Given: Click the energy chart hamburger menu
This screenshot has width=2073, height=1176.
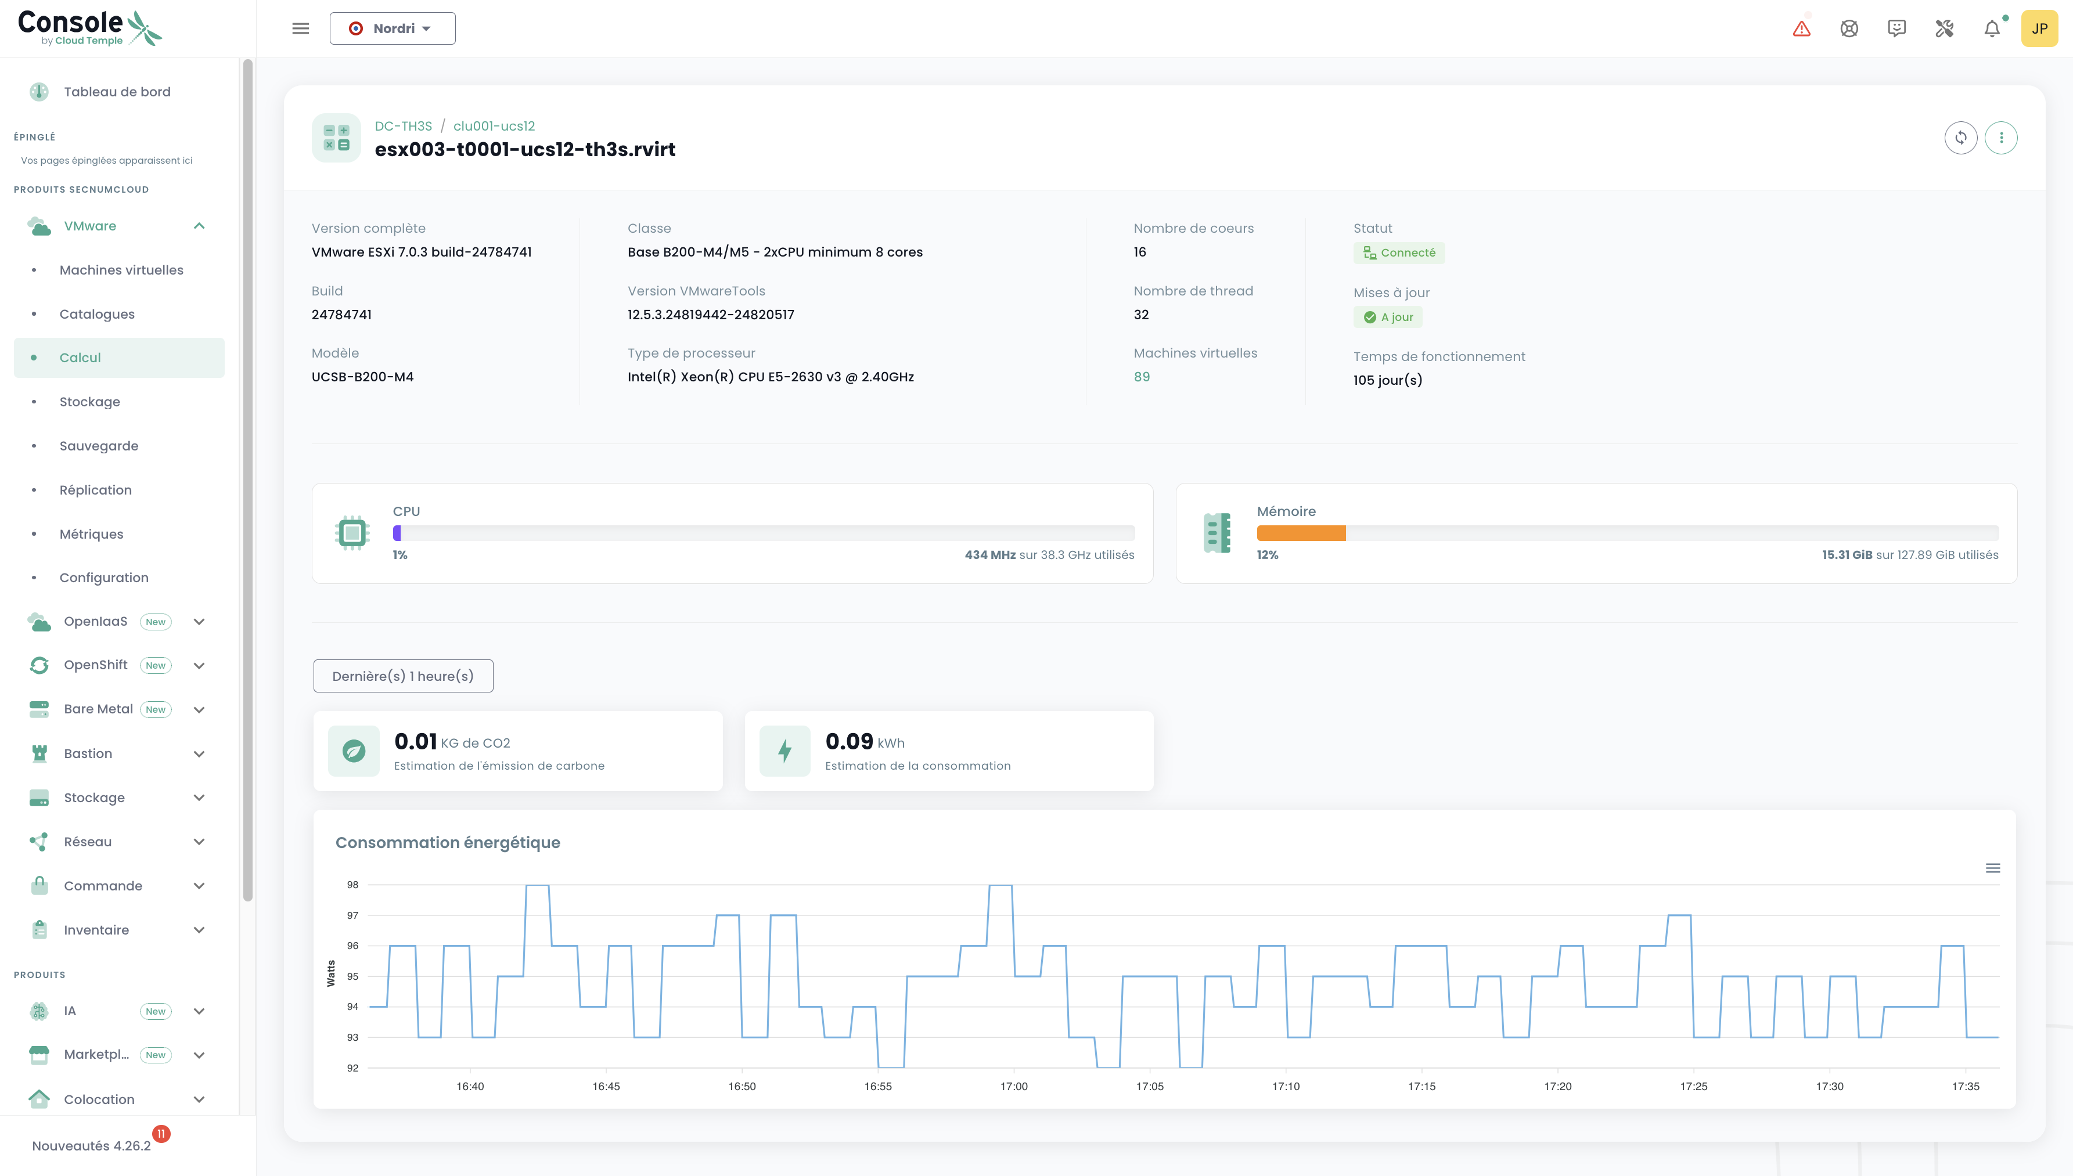Looking at the screenshot, I should click(x=1993, y=868).
